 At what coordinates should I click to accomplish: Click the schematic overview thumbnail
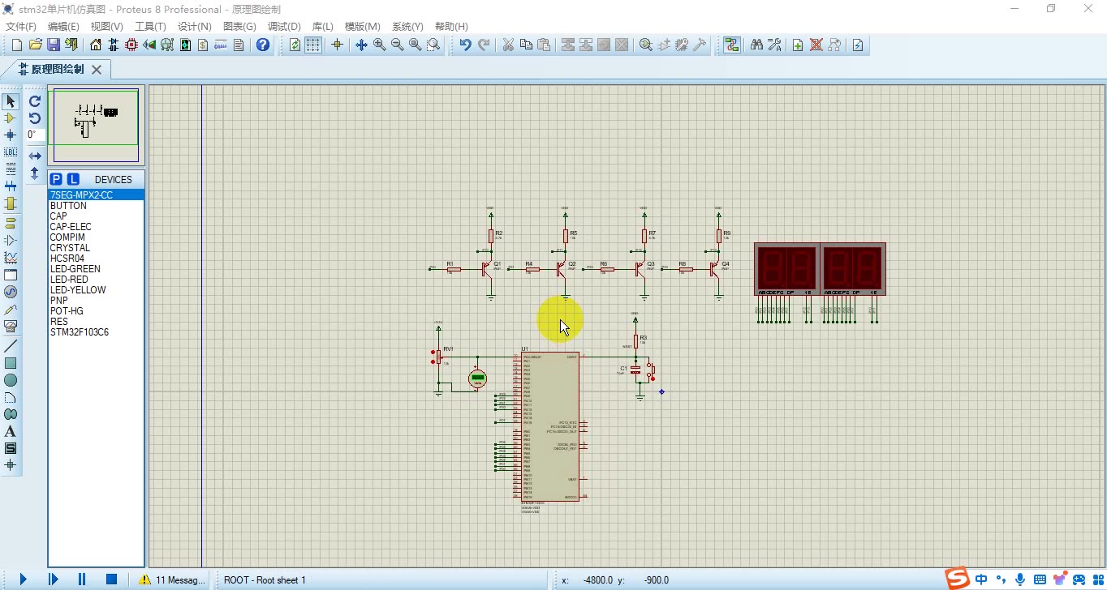click(96, 126)
